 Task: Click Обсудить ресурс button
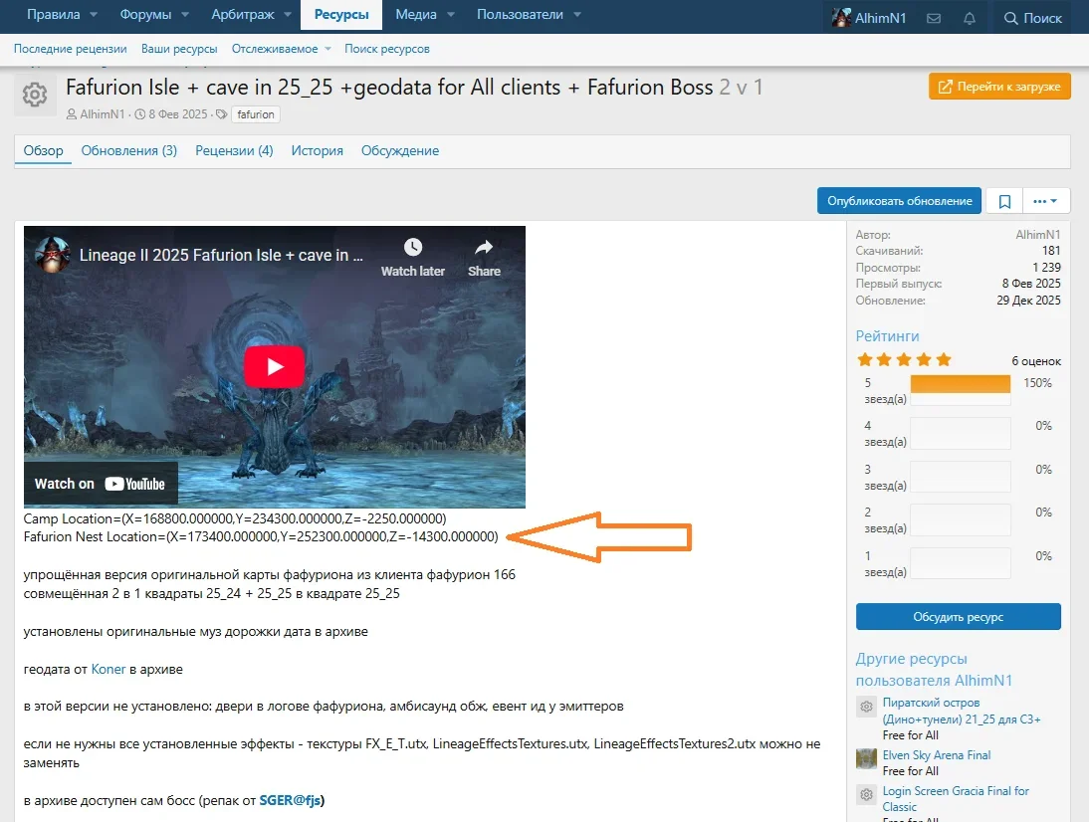(958, 617)
